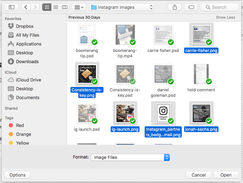Click carrie-fisher.png thumbnail
This screenshot has width=243, height=183.
coord(201,35)
